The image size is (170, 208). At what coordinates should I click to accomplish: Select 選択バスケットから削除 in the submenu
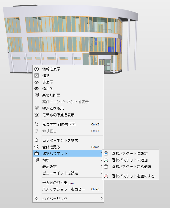[130, 166]
